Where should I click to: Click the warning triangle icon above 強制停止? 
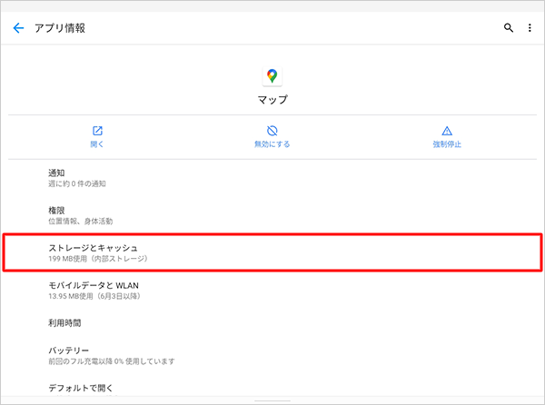[x=446, y=131]
